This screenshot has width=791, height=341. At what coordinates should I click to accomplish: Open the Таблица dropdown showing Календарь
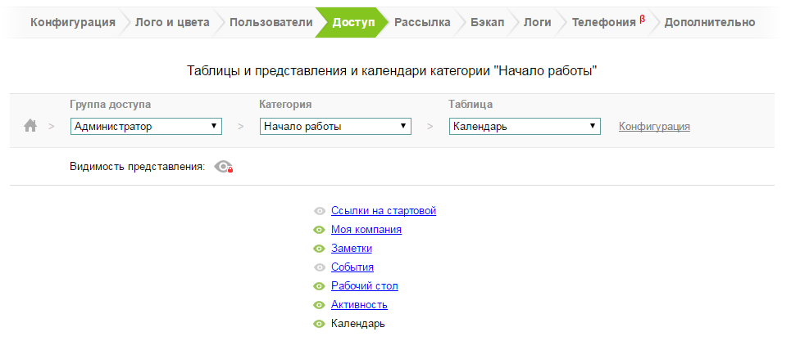(x=525, y=126)
